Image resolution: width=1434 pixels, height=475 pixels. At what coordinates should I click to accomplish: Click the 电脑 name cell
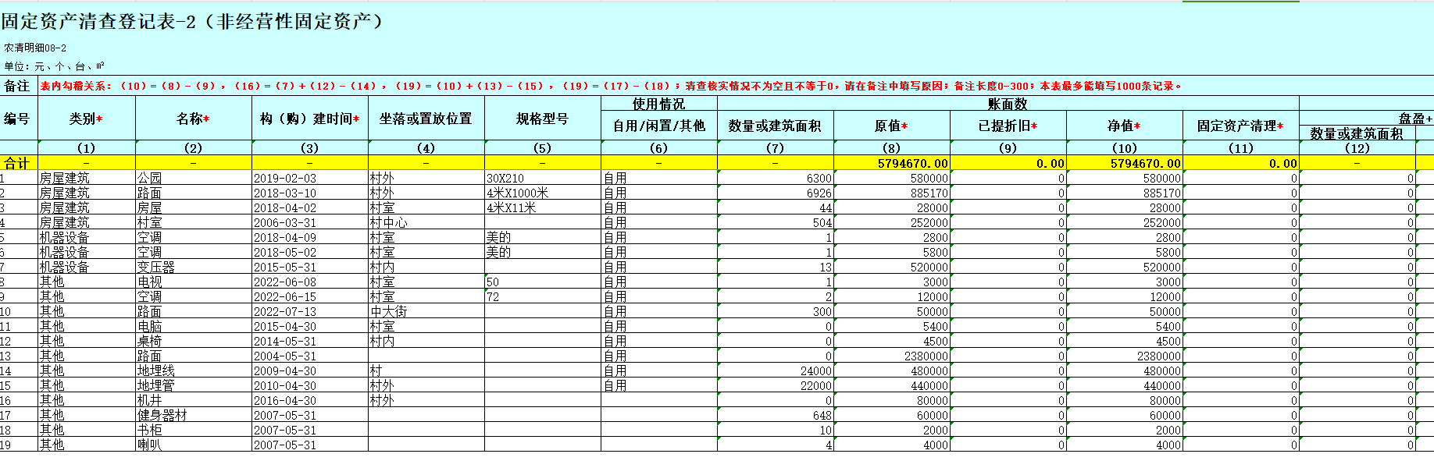click(x=193, y=326)
